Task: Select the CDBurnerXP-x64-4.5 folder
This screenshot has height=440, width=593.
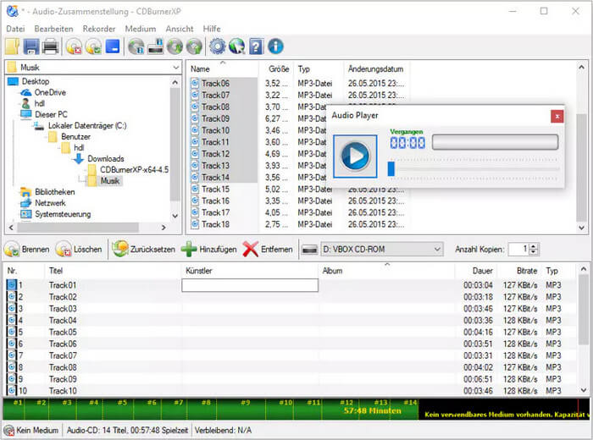Action: (x=134, y=169)
